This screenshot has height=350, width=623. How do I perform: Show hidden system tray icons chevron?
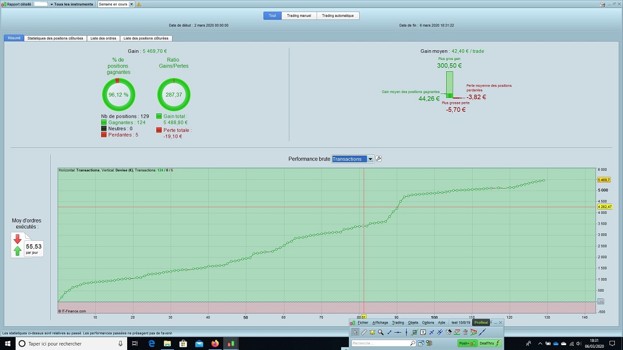point(540,344)
